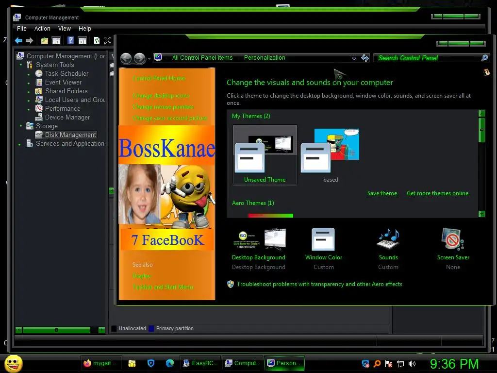Screen dimensions: 497x373
Task: Collapse the Storage node expander dot
Action: coord(21,126)
